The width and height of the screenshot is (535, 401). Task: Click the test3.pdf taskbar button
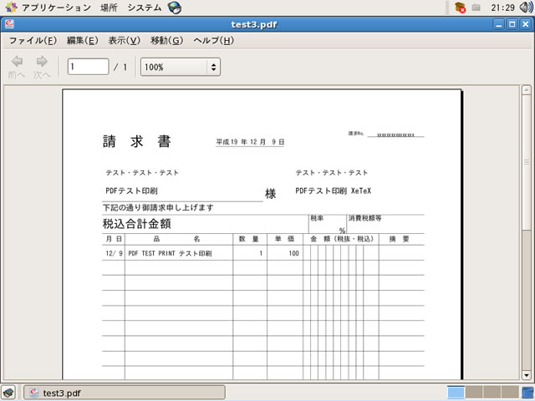pos(124,393)
